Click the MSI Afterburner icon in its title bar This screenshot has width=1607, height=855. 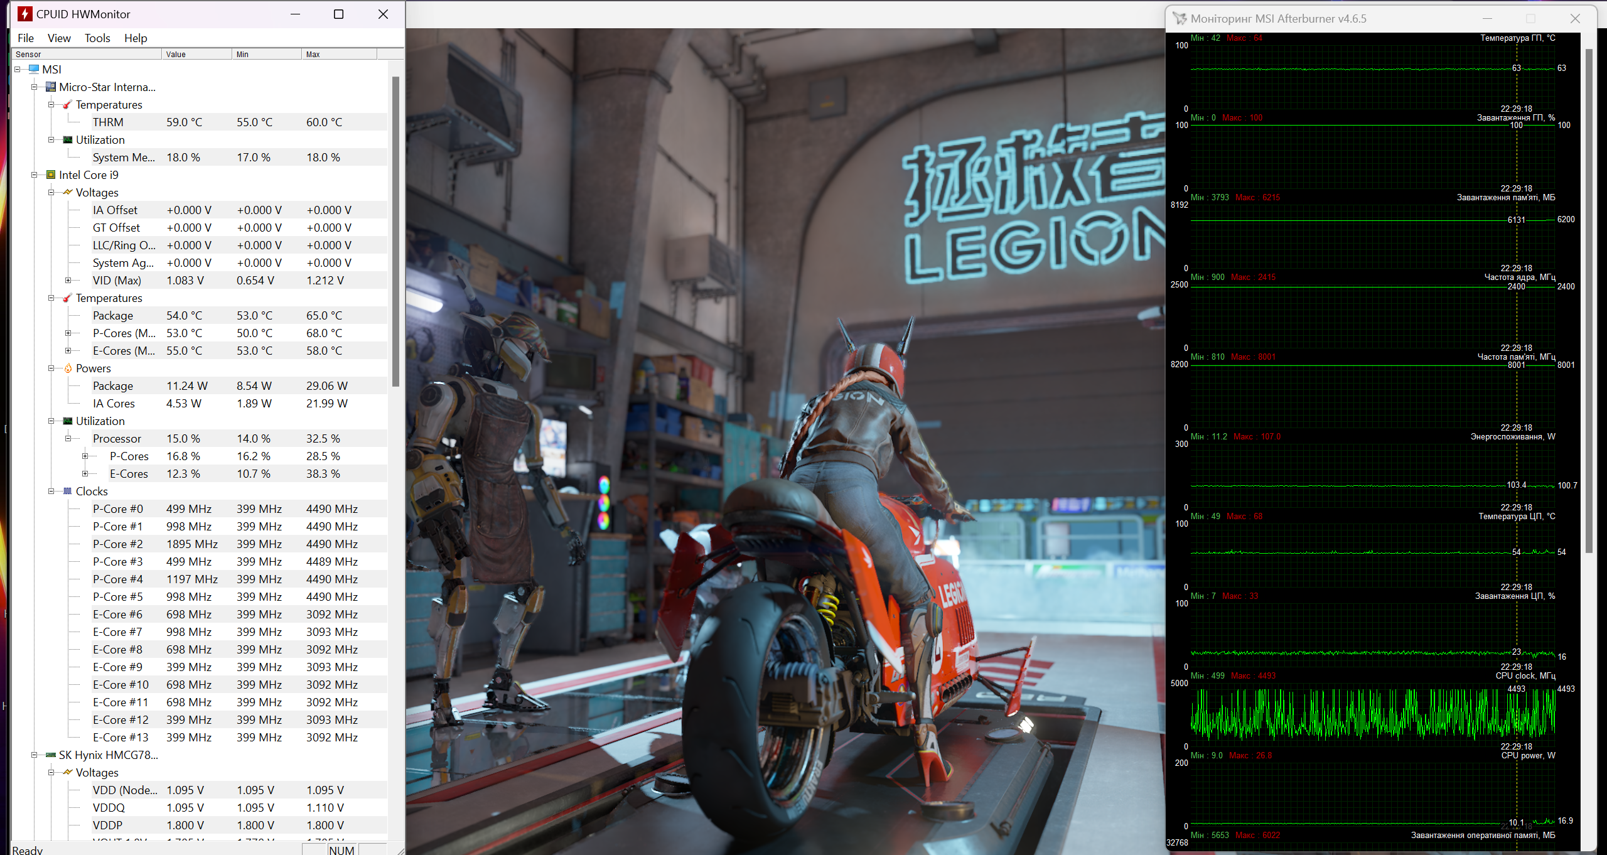(1180, 19)
